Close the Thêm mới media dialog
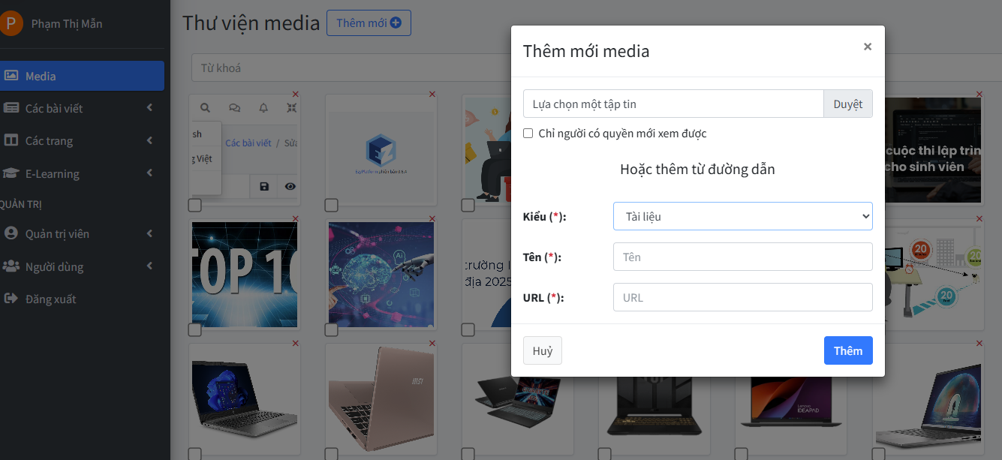1002x460 pixels. pyautogui.click(x=867, y=47)
